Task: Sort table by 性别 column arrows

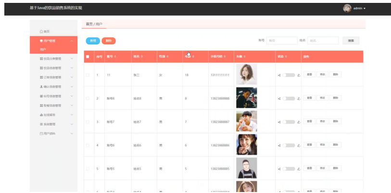Action: pyautogui.click(x=167, y=57)
